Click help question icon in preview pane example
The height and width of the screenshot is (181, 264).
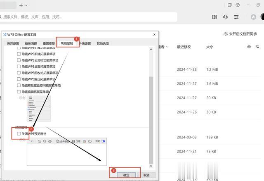coord(90,141)
